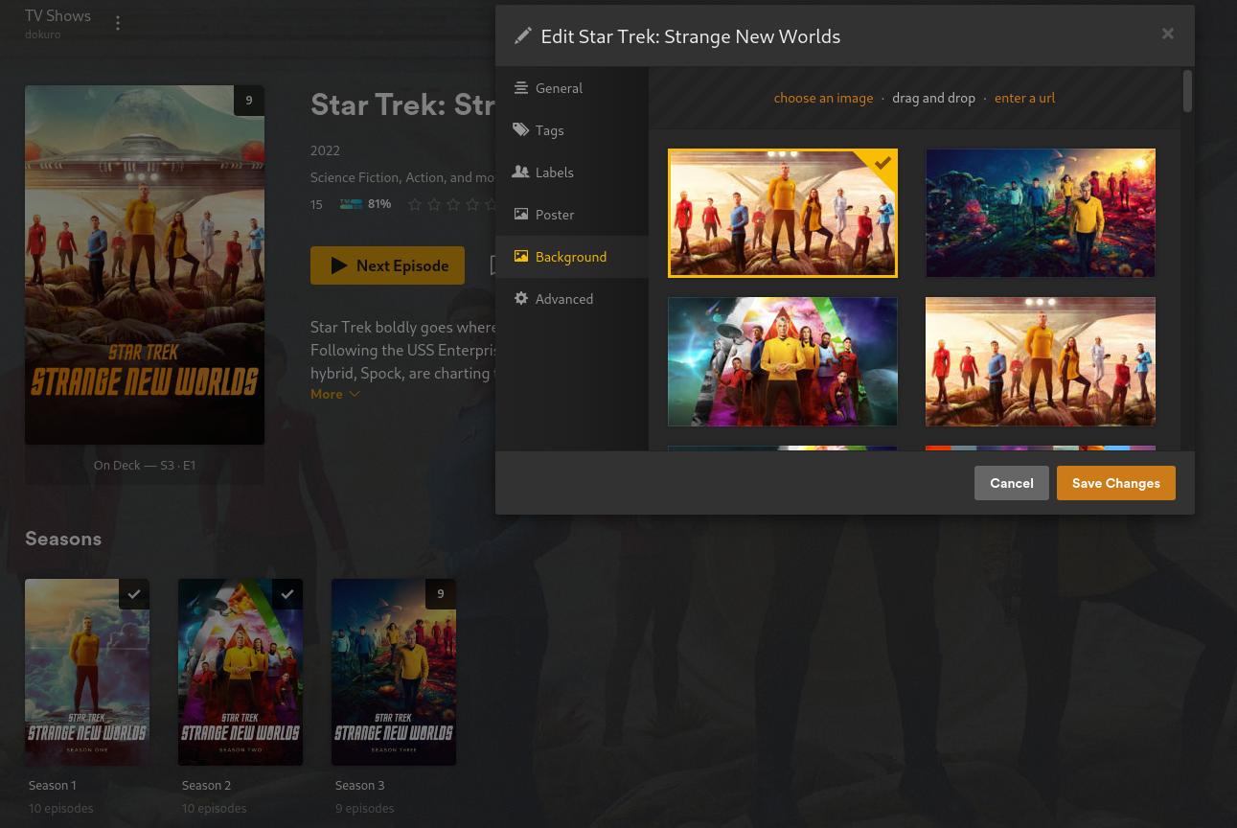Click the main show poster image
The height and width of the screenshot is (828, 1237).
pyautogui.click(x=145, y=264)
